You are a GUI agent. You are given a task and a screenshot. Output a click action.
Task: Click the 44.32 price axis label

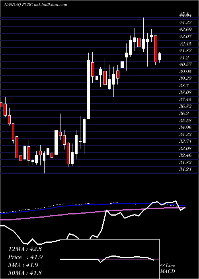(x=185, y=23)
